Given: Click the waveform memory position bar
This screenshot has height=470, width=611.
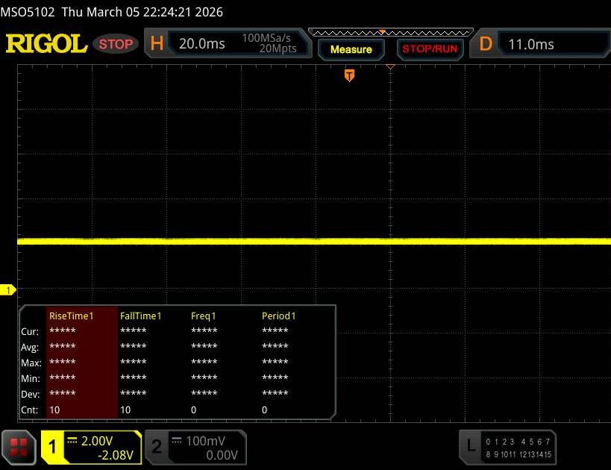Looking at the screenshot, I should (x=389, y=32).
